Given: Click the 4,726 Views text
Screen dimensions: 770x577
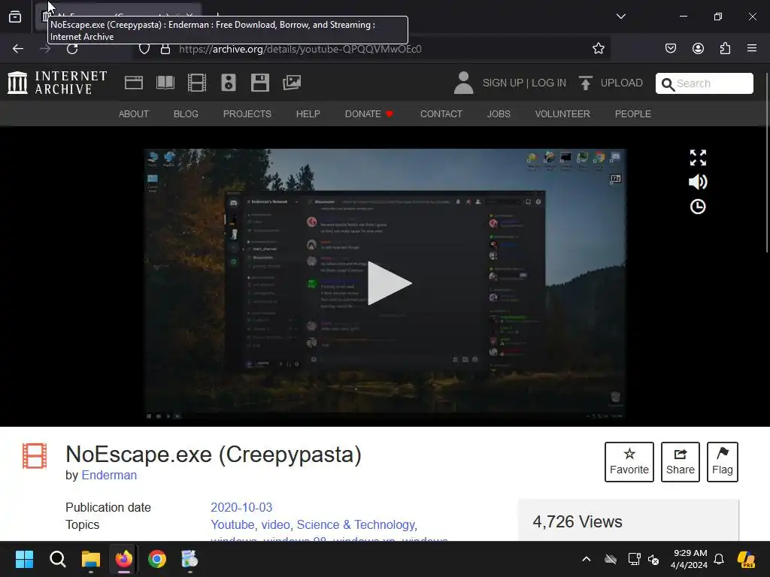Looking at the screenshot, I should point(577,521).
